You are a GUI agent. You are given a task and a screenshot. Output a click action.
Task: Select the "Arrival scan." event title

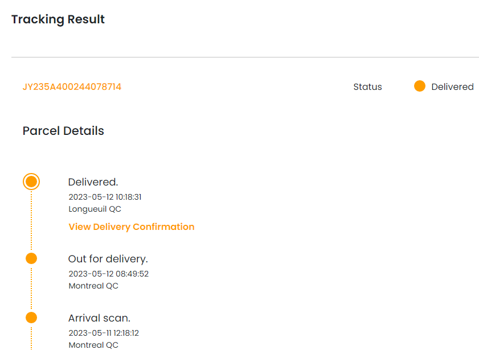[99, 318]
